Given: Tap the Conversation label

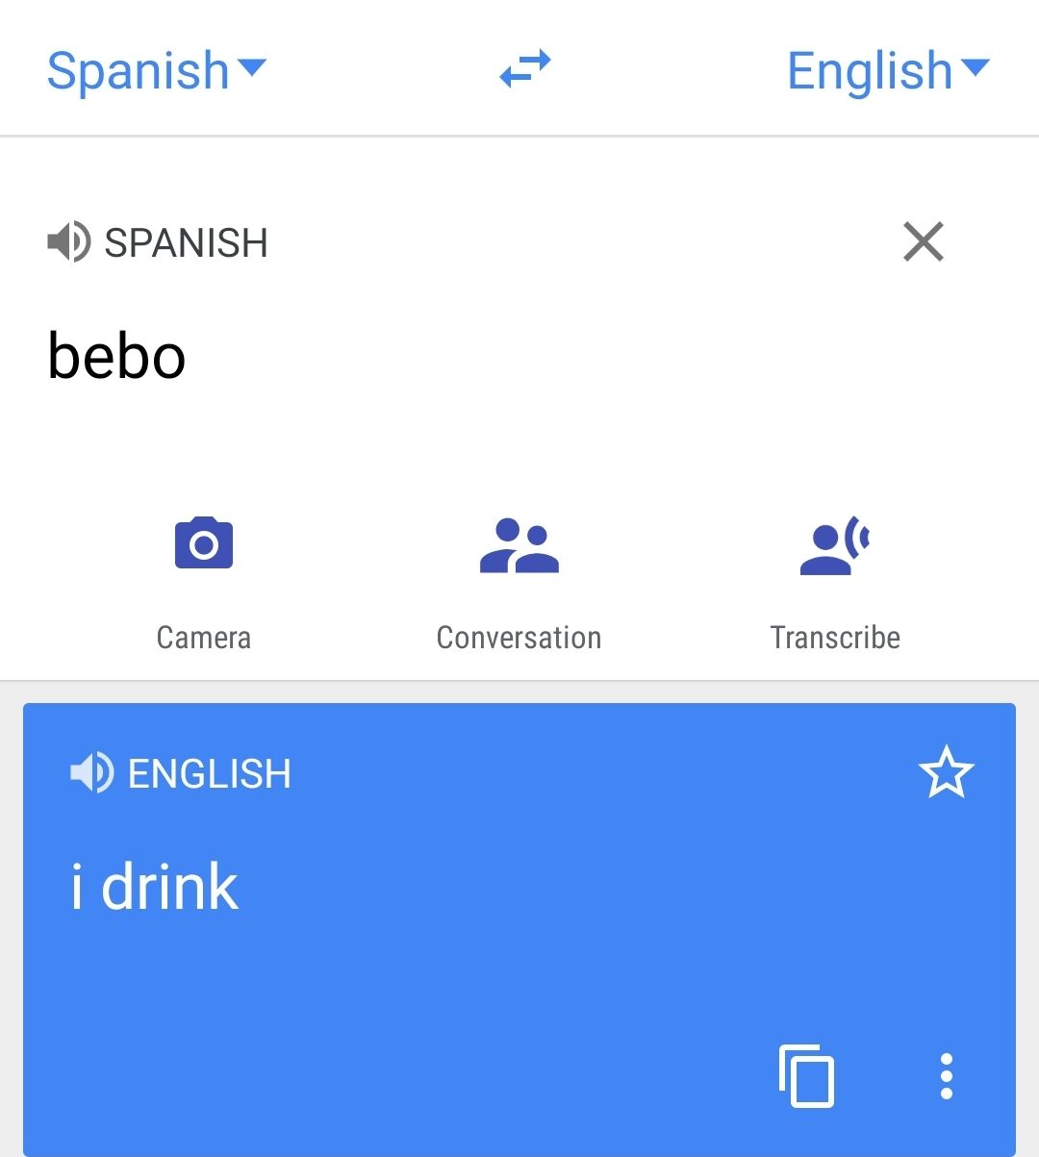Looking at the screenshot, I should (519, 638).
